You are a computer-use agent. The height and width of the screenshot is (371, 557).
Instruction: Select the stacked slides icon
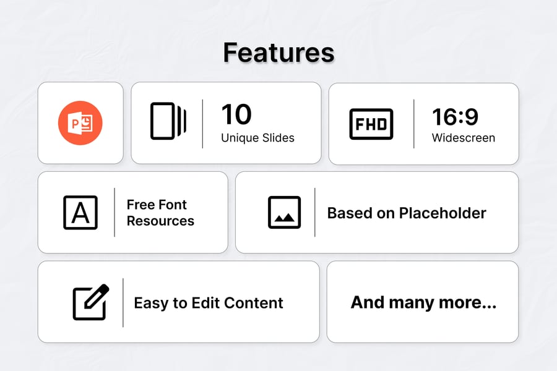[168, 120]
